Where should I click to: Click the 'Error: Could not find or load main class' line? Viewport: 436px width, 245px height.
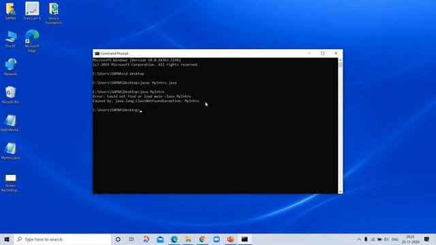coord(142,97)
